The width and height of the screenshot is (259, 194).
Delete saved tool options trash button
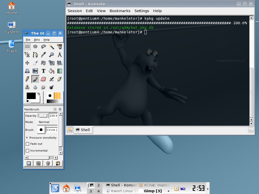pyautogui.click(x=48, y=163)
